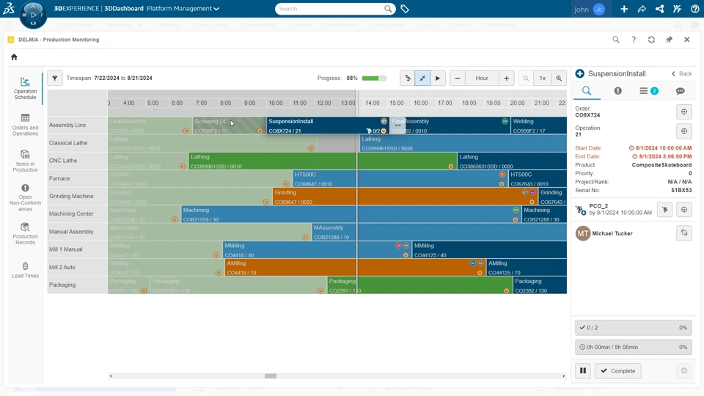Screen dimensions: 704x396
Task: Open Production Records view
Action: click(25, 233)
